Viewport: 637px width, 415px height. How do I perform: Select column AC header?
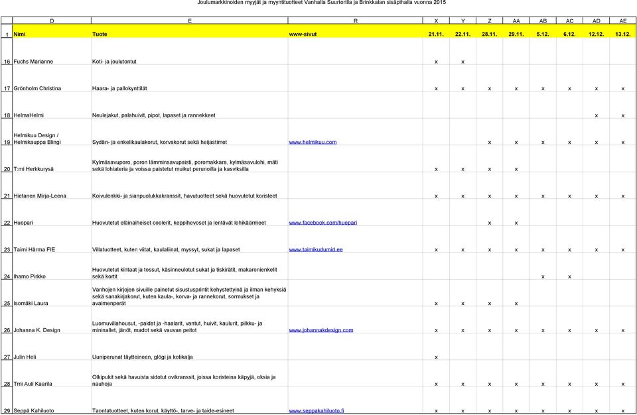coord(569,21)
